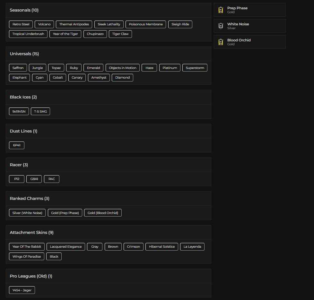This screenshot has height=300, width=314.
Task: Choose the Sleigh Ride skin
Action: pyautogui.click(x=180, y=24)
